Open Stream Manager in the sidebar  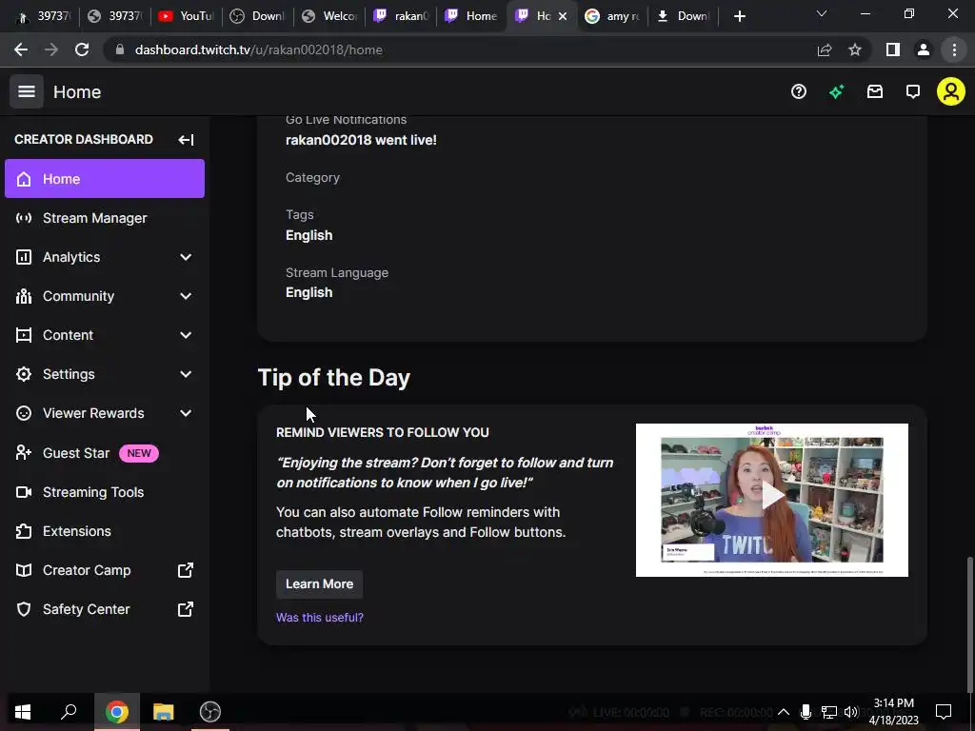coord(105,218)
